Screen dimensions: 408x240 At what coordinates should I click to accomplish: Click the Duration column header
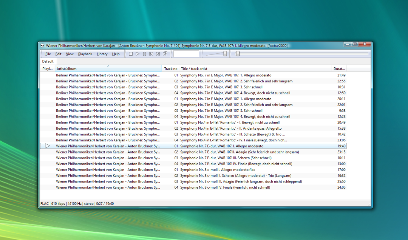339,69
